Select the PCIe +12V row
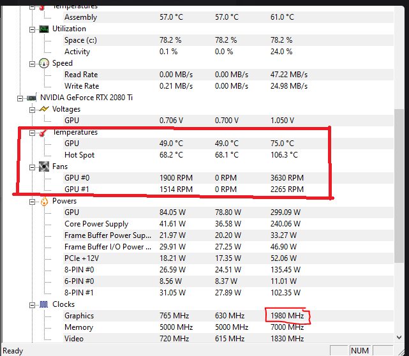 pyautogui.click(x=228, y=258)
